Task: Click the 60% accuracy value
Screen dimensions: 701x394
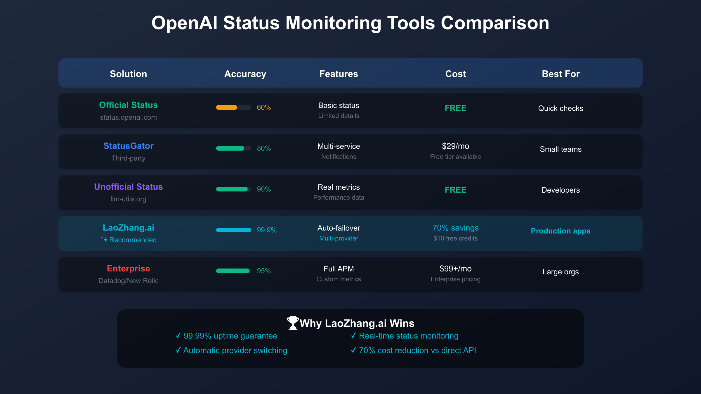Action: pyautogui.click(x=264, y=107)
